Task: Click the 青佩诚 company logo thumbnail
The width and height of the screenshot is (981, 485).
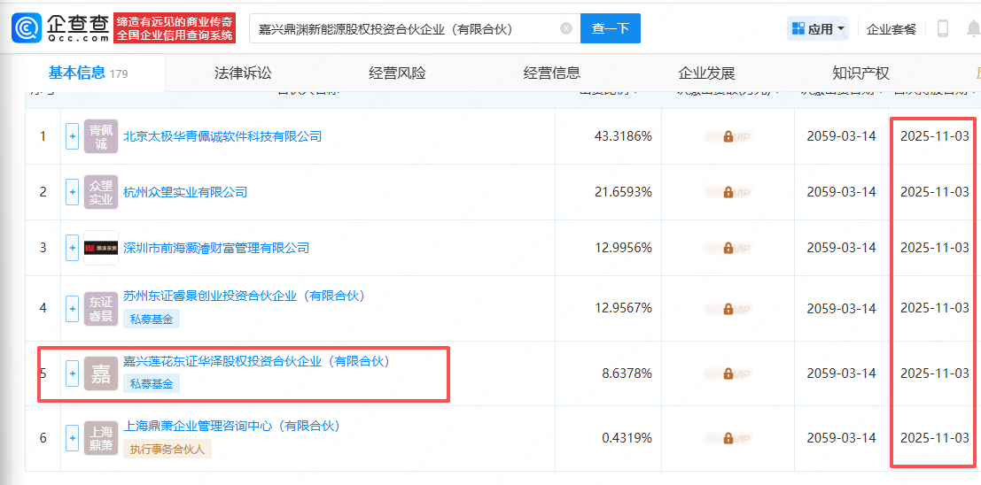Action: [101, 135]
